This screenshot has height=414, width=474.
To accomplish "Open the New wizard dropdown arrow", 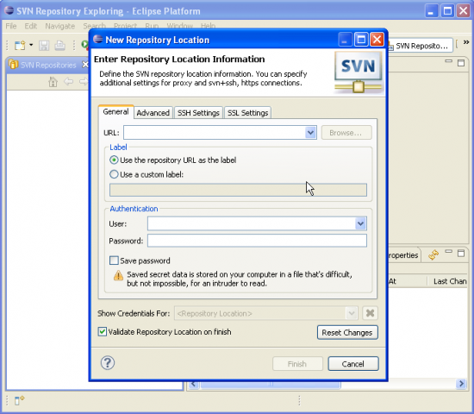I will point(31,45).
